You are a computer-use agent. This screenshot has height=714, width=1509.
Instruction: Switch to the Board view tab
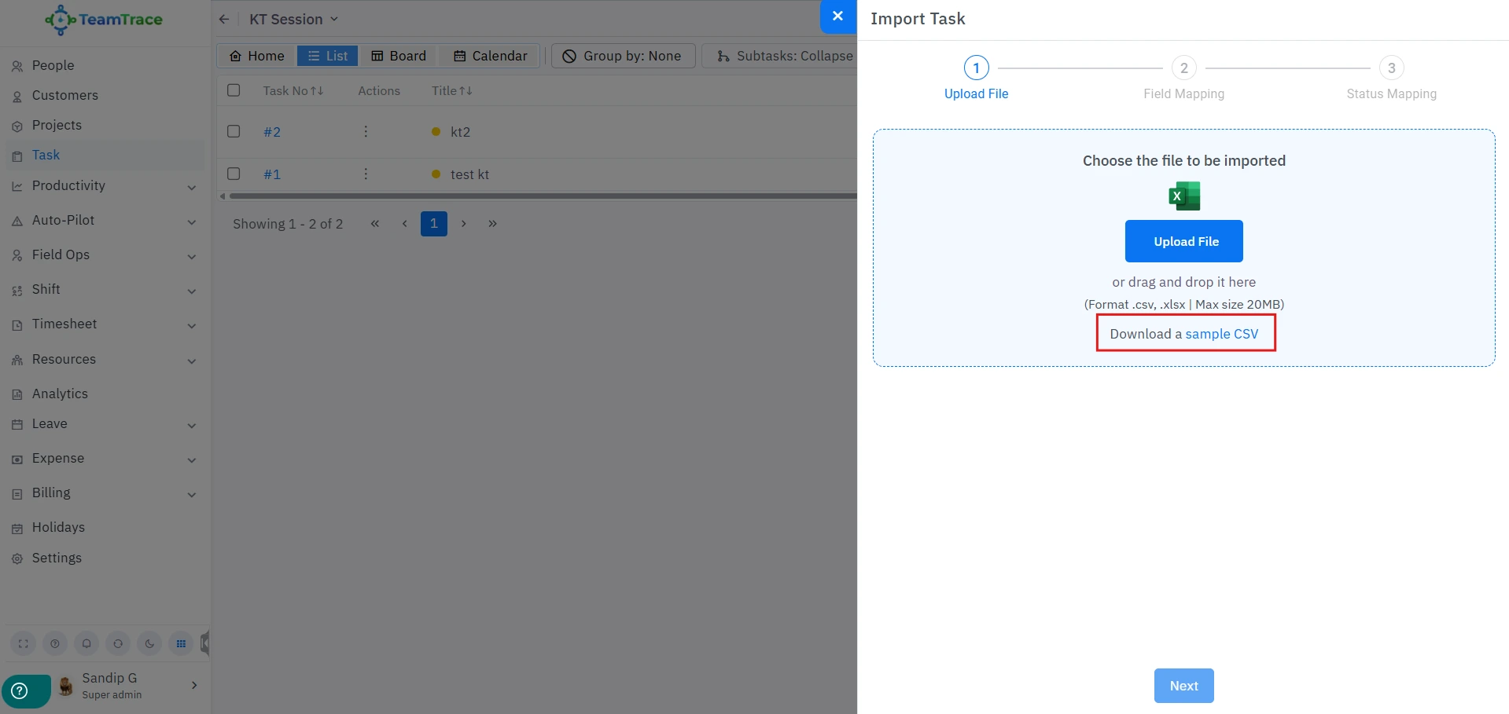tap(399, 56)
